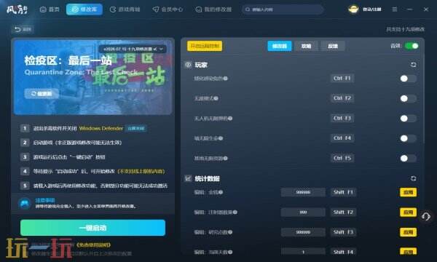Click info icon in Shift F4 row
Image resolution: width=437 pixels, height=262 pixels.
coord(230,252)
